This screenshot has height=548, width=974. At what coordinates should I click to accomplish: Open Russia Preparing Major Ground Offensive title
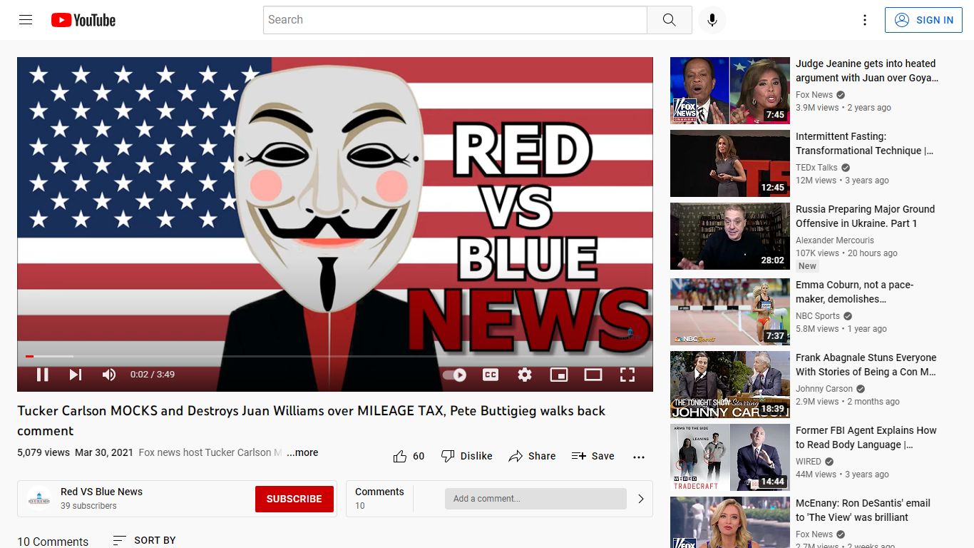click(865, 216)
